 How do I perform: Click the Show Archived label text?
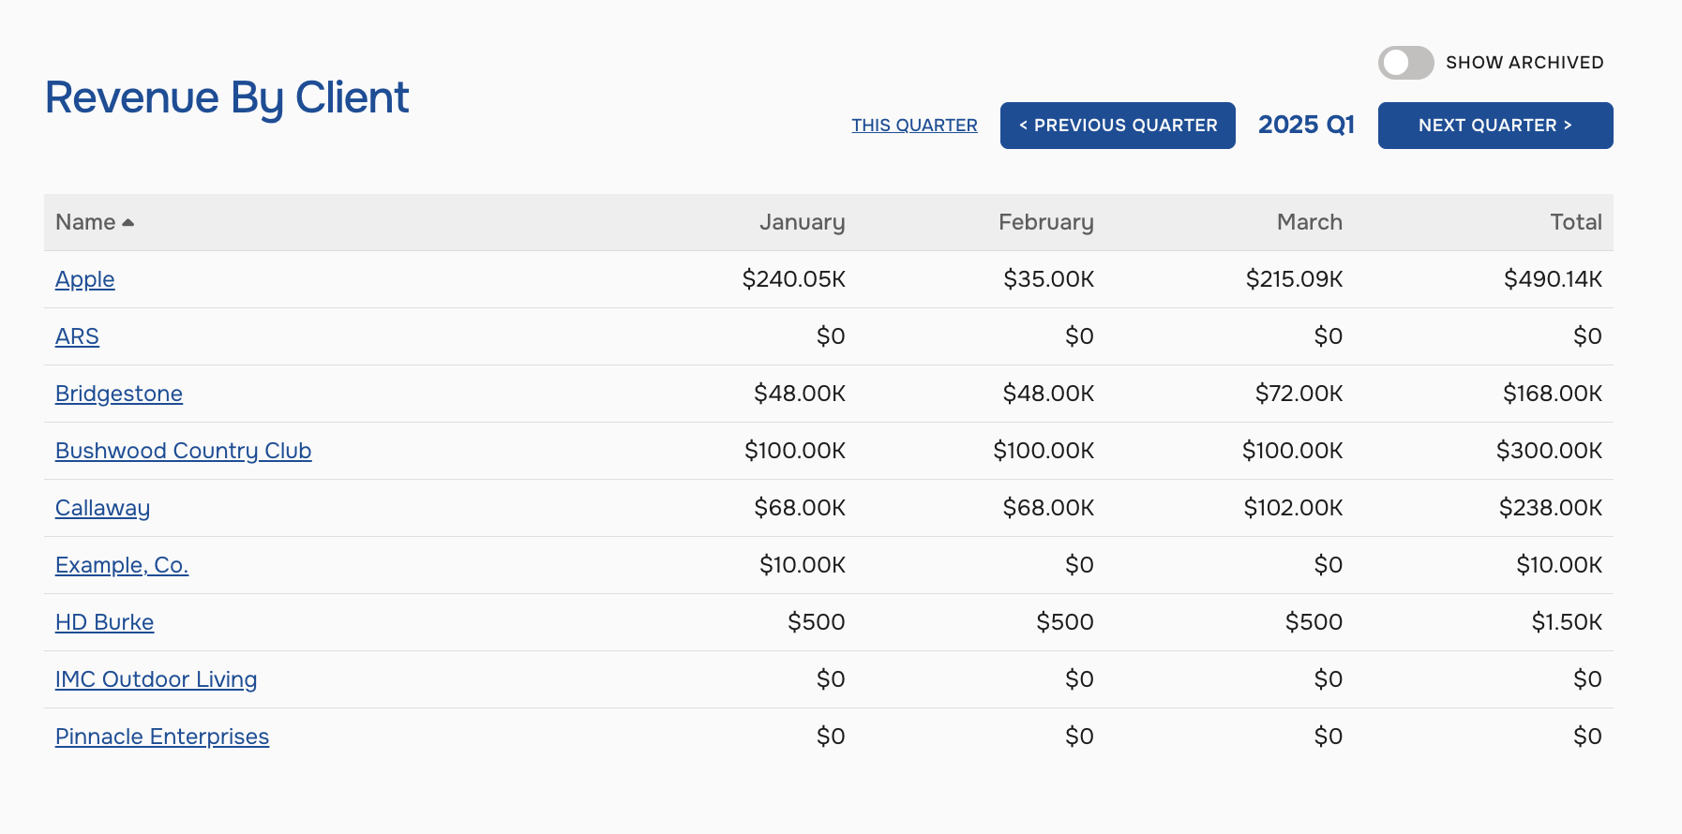[1524, 63]
